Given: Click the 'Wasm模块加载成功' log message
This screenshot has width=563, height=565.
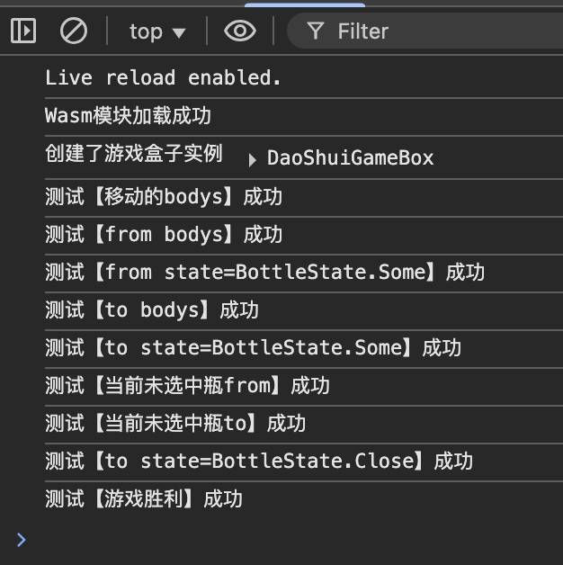Looking at the screenshot, I should click(128, 116).
